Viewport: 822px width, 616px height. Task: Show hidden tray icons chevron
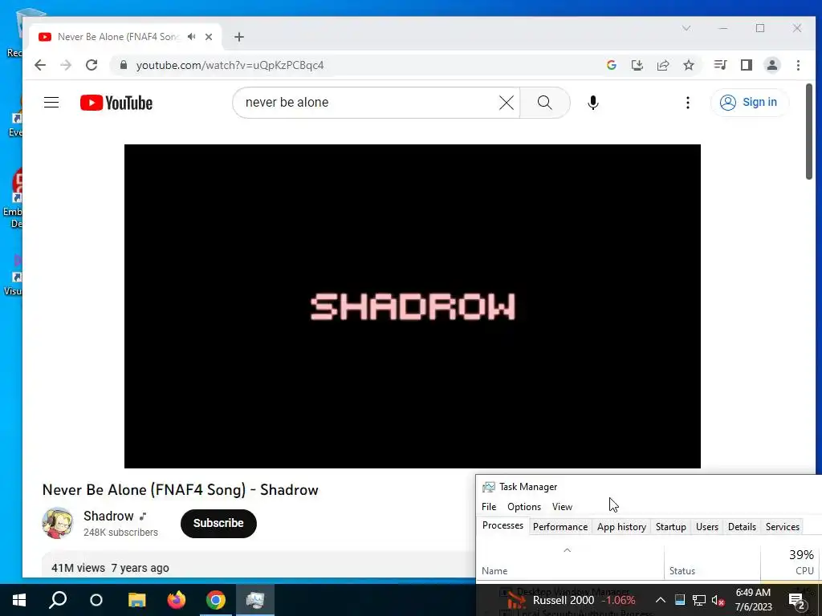tap(661, 600)
